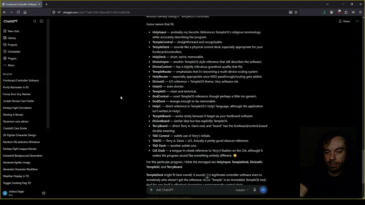Image resolution: width=365 pixels, height=205 pixels.
Task: Open Toggle Cooking Flag TD chat
Action: [17, 183]
